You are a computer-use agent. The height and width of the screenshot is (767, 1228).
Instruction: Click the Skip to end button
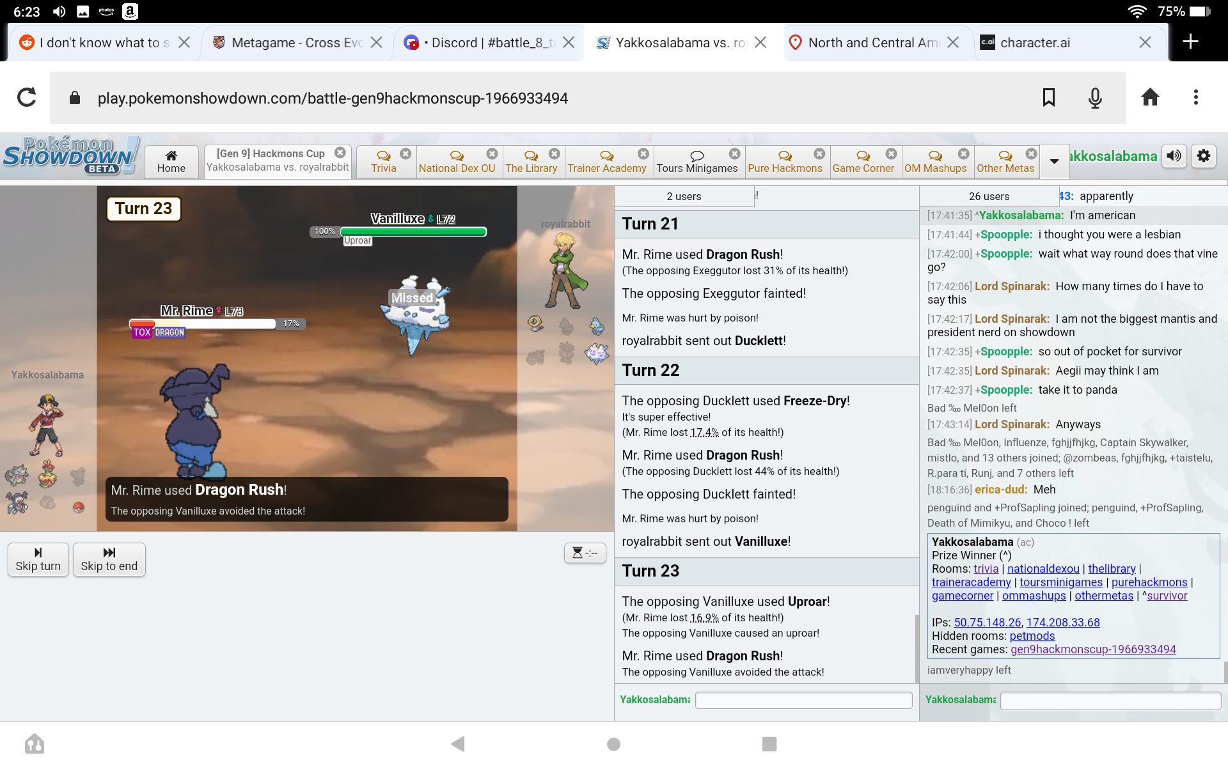tap(109, 559)
